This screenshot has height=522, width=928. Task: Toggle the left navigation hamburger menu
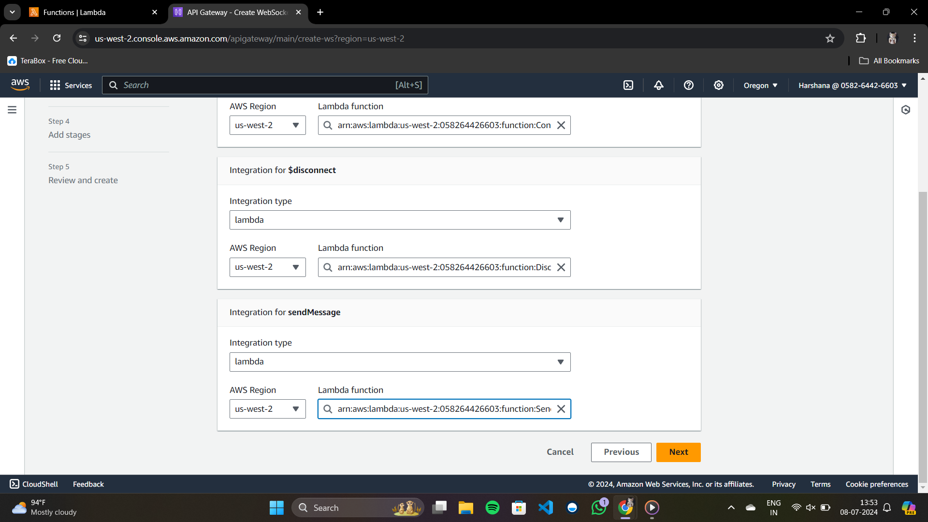tap(12, 110)
